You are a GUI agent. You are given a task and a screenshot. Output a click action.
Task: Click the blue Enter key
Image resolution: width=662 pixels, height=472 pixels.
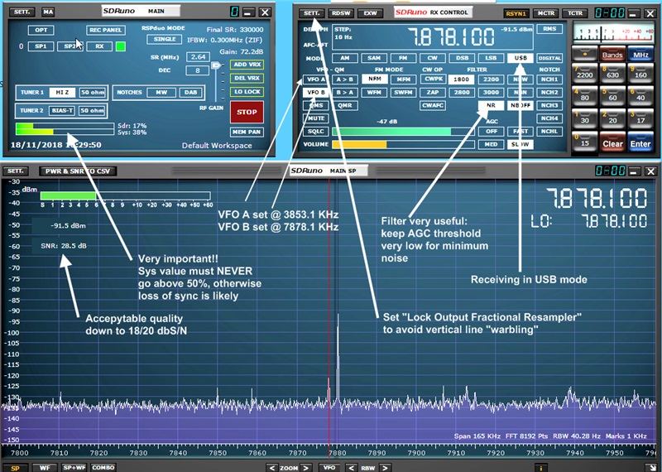tap(640, 142)
